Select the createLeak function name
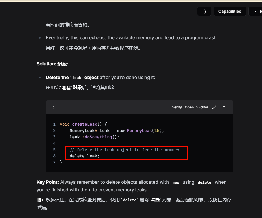 (84, 124)
